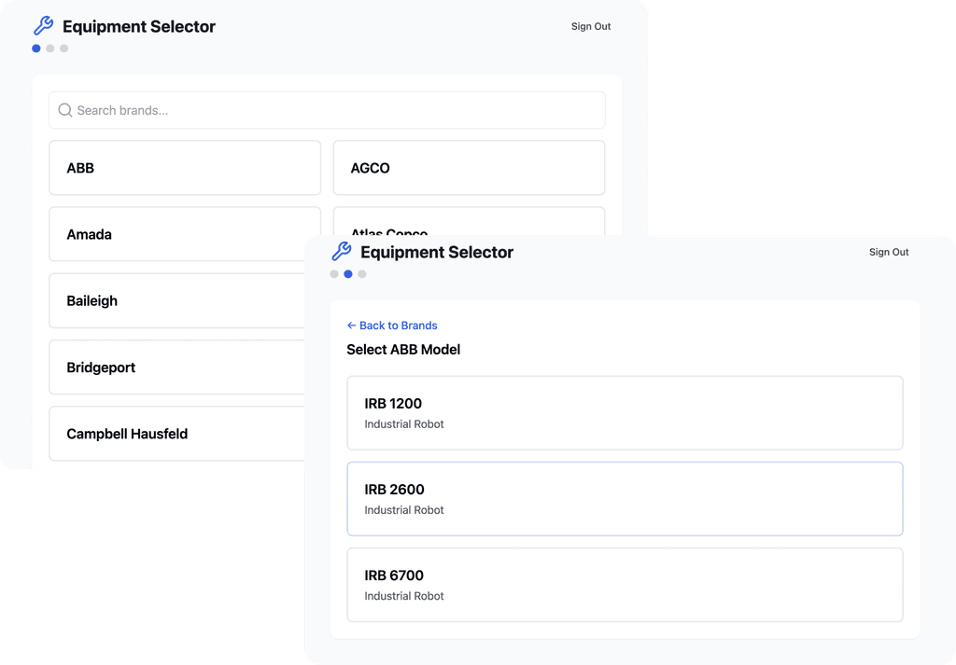The width and height of the screenshot is (956, 665).
Task: Sign out from the front window
Action: 889,252
